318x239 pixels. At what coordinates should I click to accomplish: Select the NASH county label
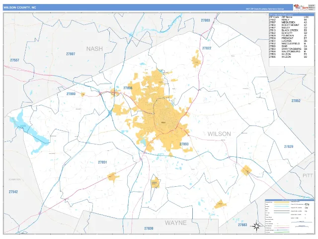click(94, 49)
